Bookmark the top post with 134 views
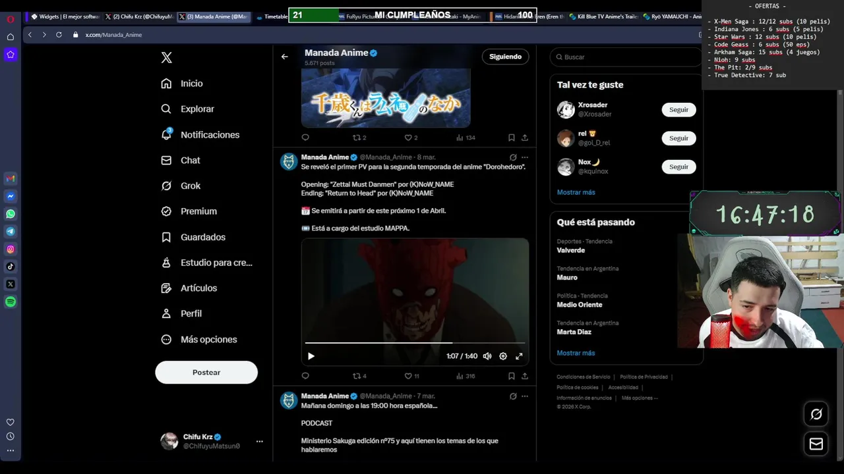Screen dimensions: 844x474 coord(512,138)
